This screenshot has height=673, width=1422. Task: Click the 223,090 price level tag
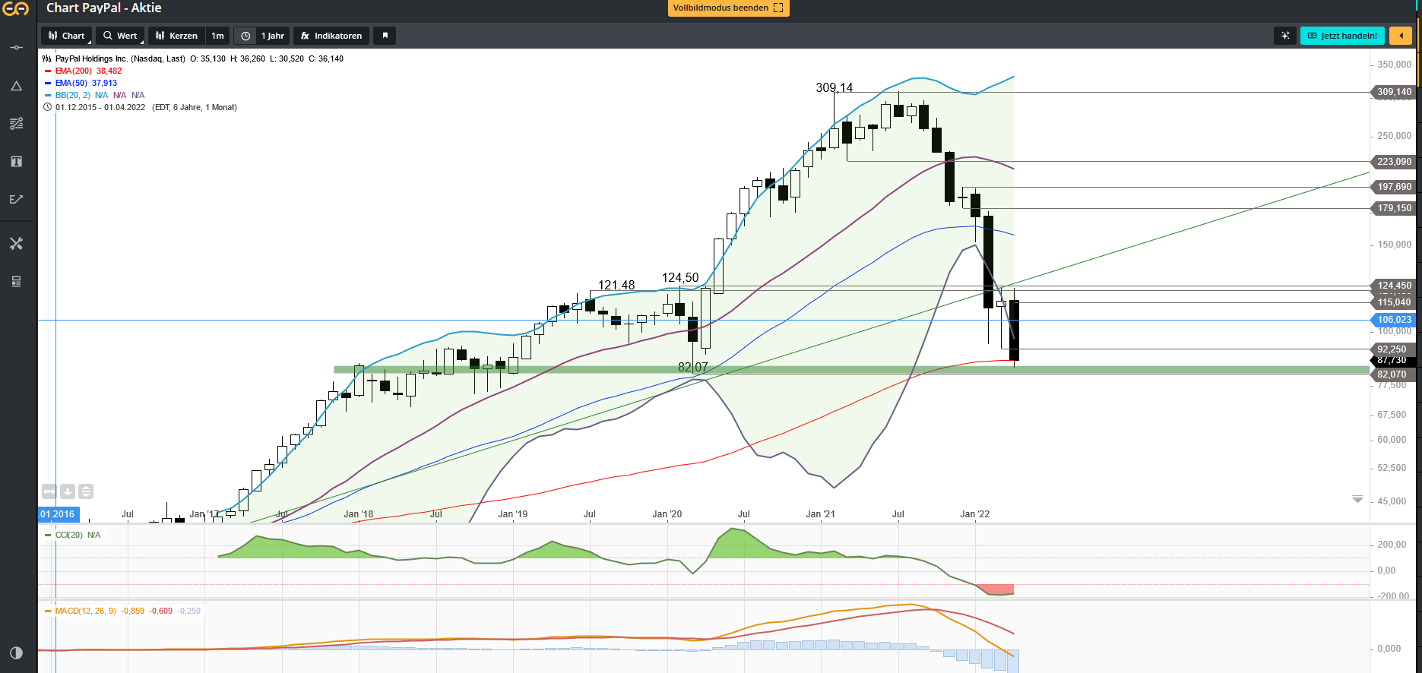pyautogui.click(x=1394, y=162)
